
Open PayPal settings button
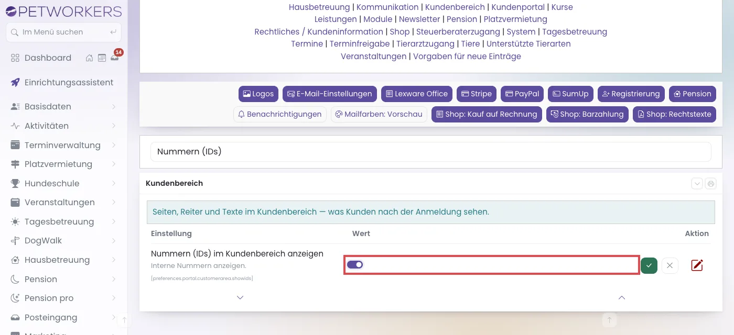pos(522,94)
